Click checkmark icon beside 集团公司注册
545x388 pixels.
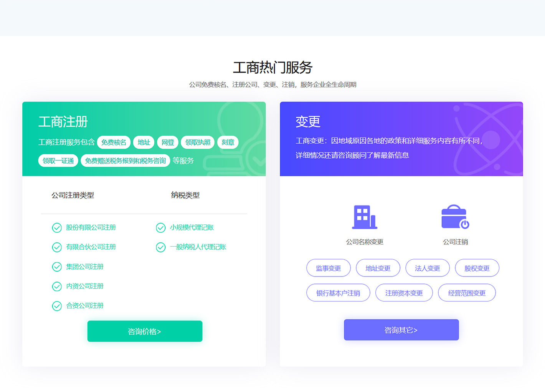click(57, 267)
